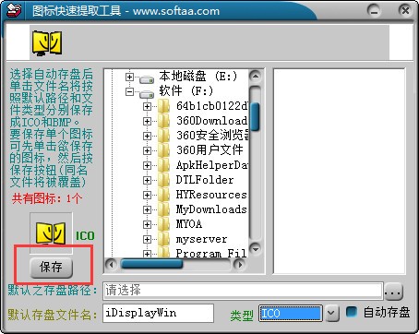Click the ApkHelperData folder icon
Image resolution: width=419 pixels, height=334 pixels.
[164, 165]
